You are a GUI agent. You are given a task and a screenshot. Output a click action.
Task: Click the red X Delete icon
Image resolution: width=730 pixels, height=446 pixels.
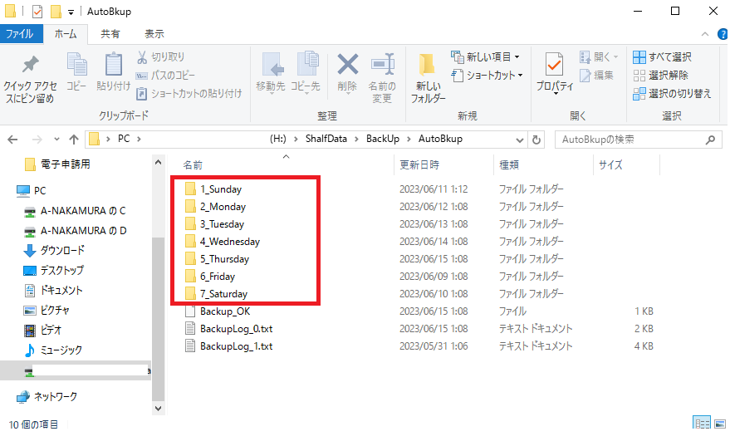(x=347, y=66)
